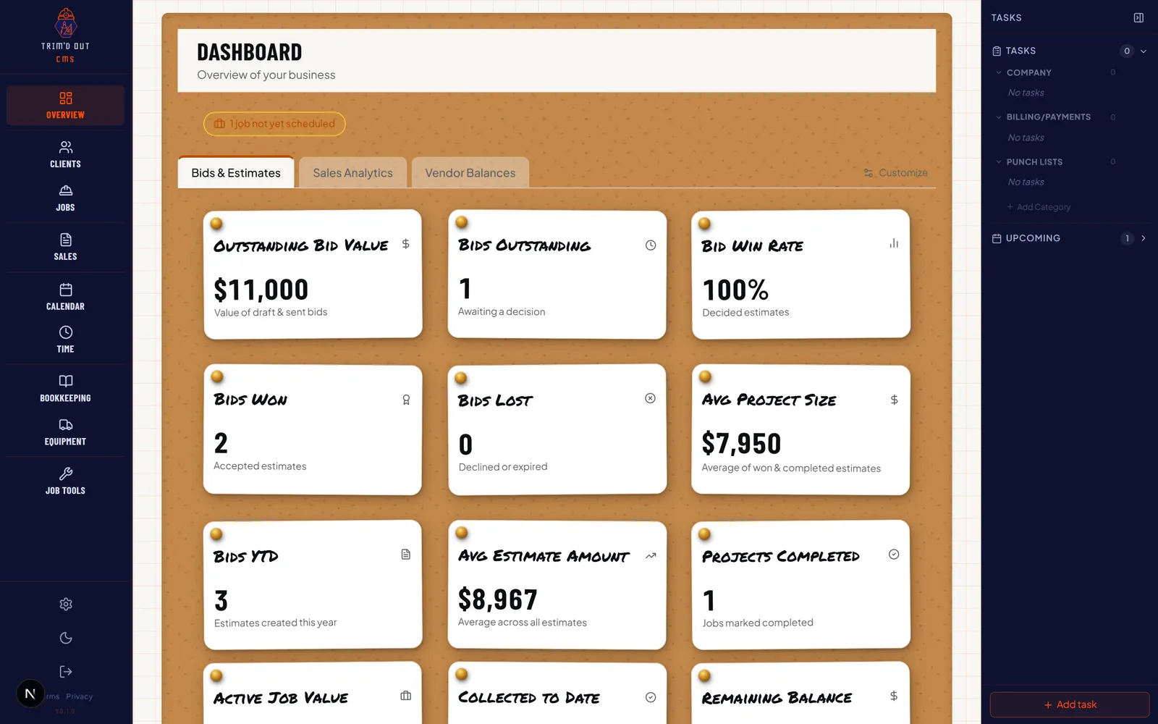The image size is (1158, 724).
Task: Open the Time tracking page
Action: click(65, 340)
